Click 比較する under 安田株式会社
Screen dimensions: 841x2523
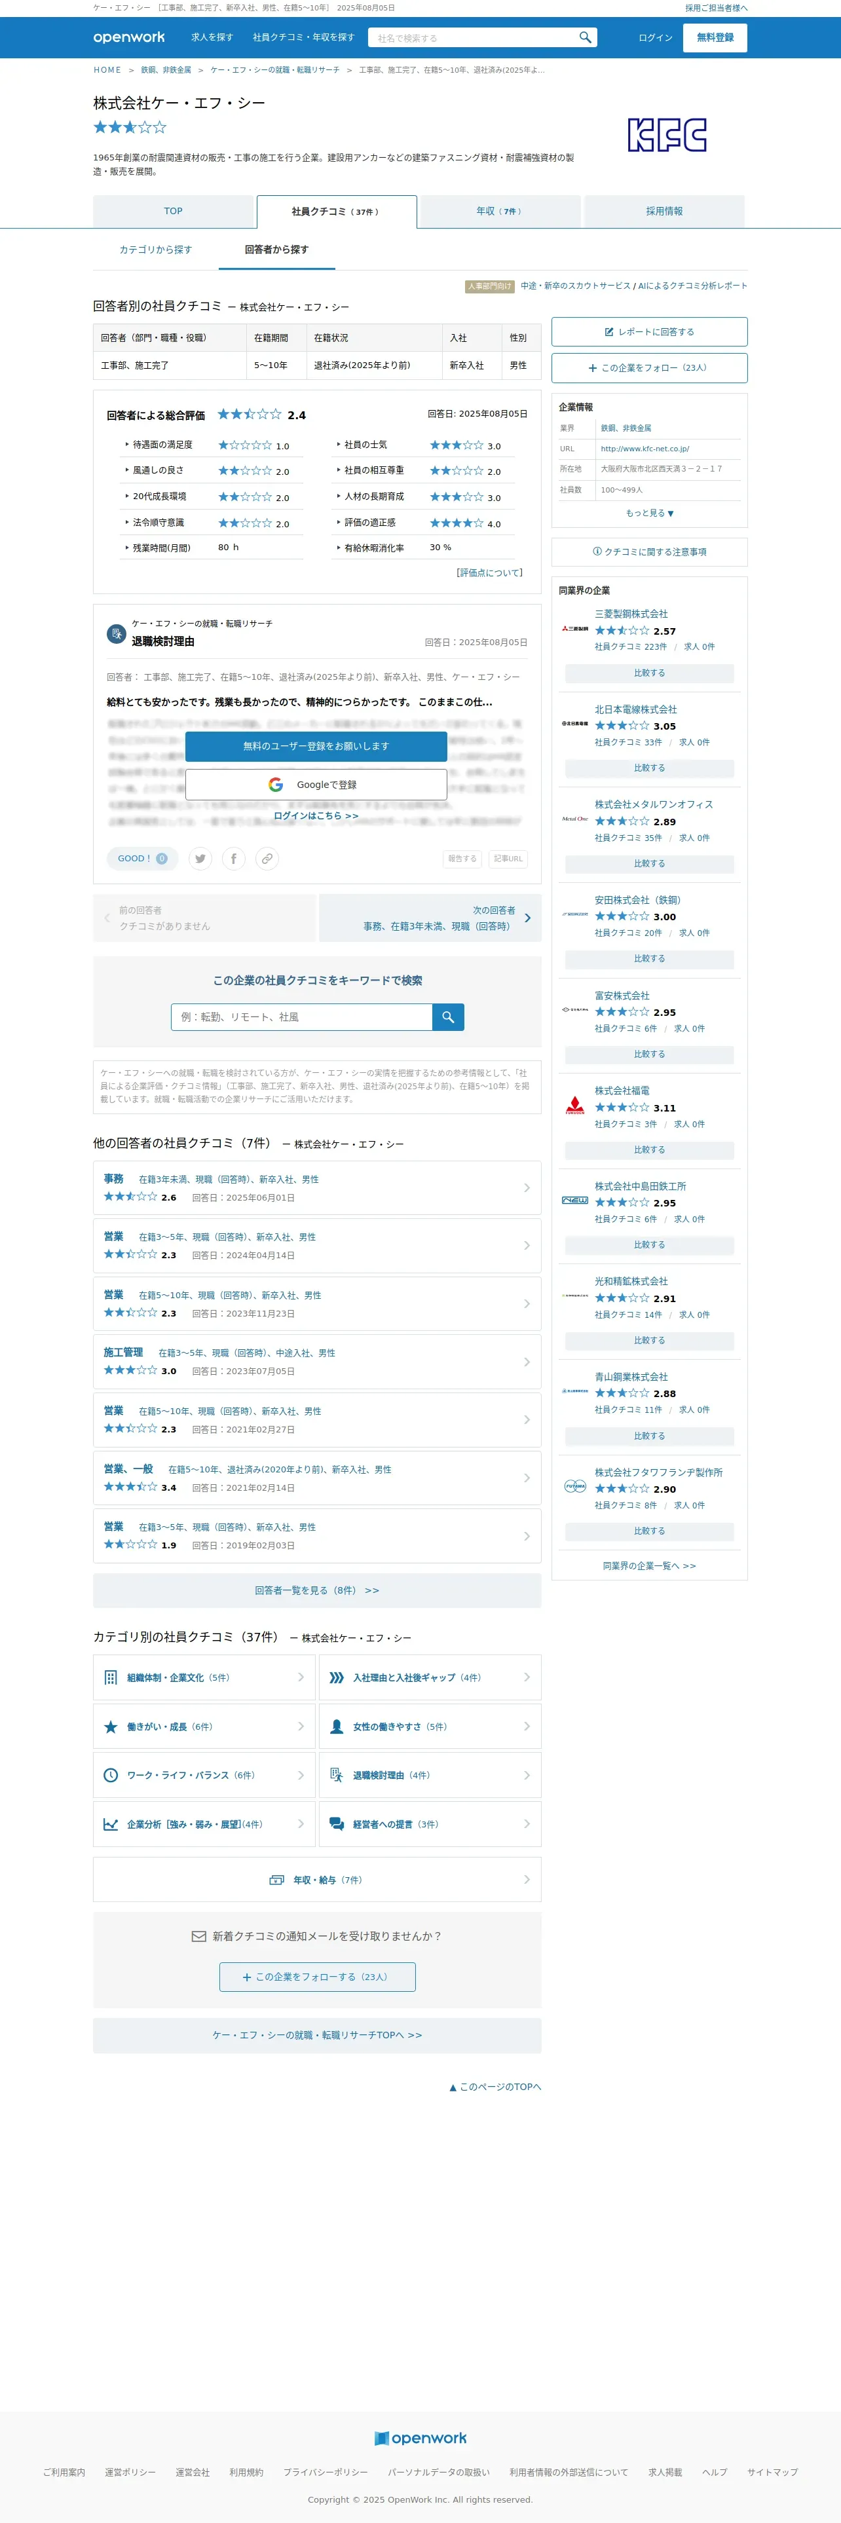click(x=649, y=959)
